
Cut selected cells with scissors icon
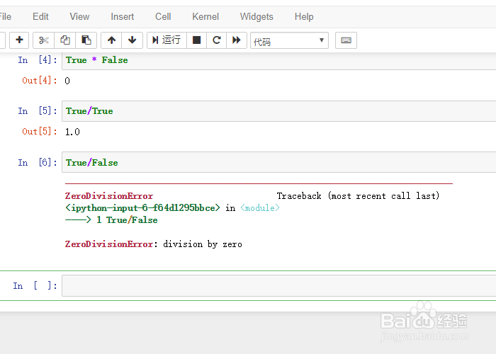(x=44, y=40)
